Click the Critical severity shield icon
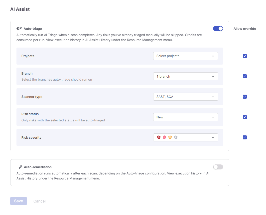 coord(159,137)
